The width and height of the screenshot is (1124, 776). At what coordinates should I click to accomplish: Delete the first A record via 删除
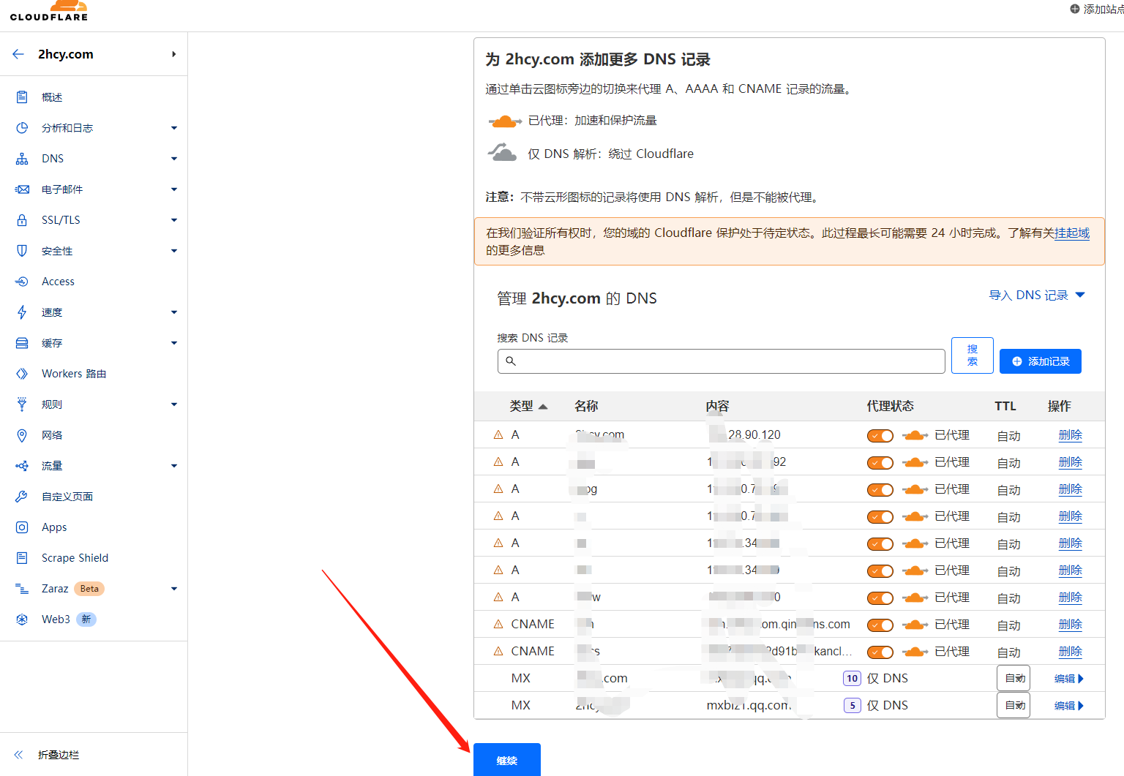click(1071, 435)
